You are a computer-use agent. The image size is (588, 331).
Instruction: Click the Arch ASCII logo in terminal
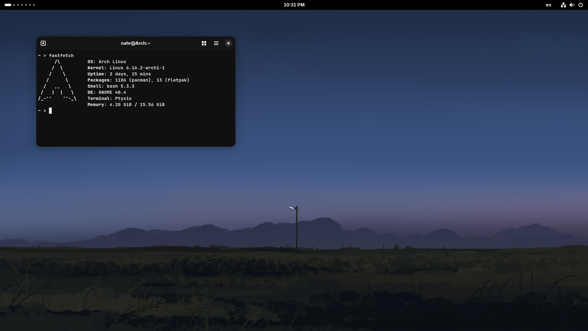coord(57,80)
